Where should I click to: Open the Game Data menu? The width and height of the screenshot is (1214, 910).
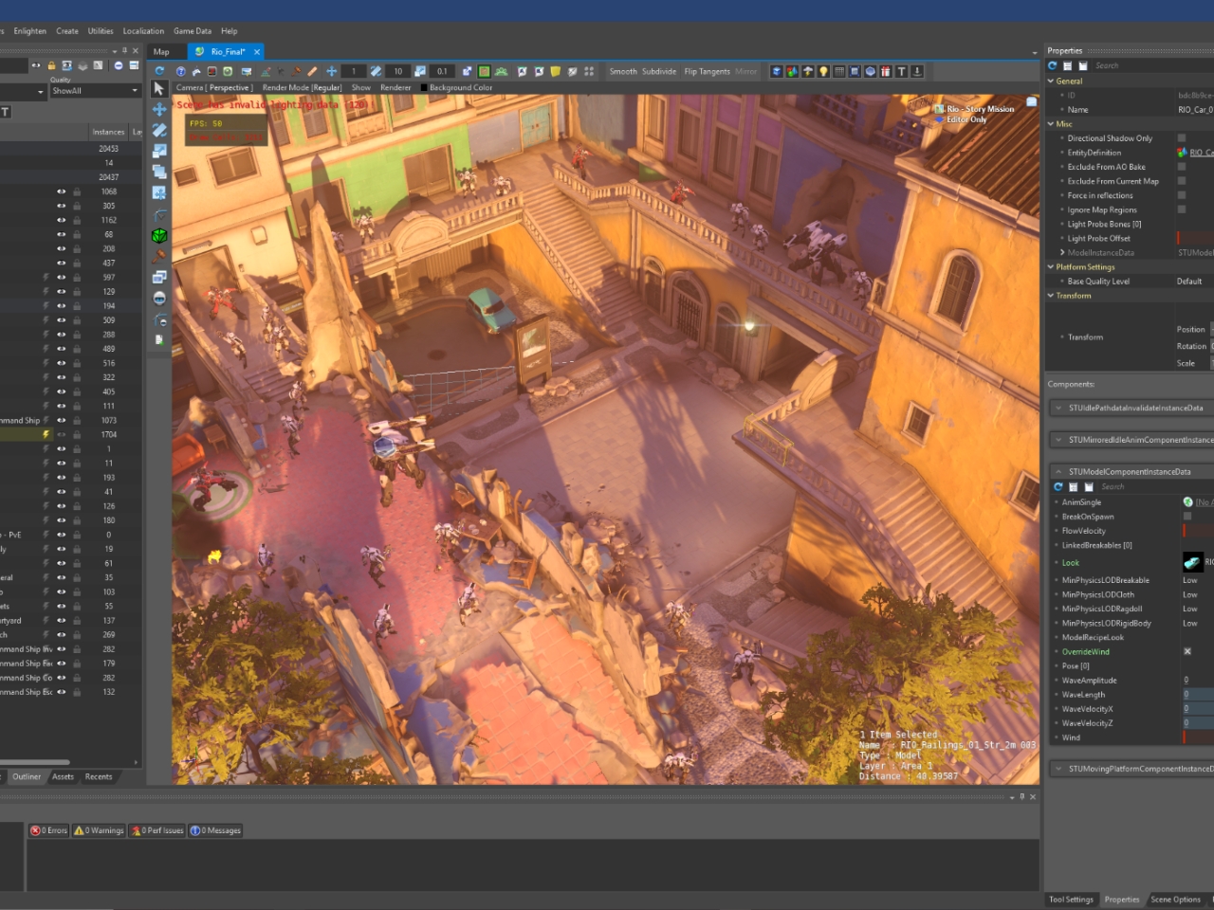[193, 31]
